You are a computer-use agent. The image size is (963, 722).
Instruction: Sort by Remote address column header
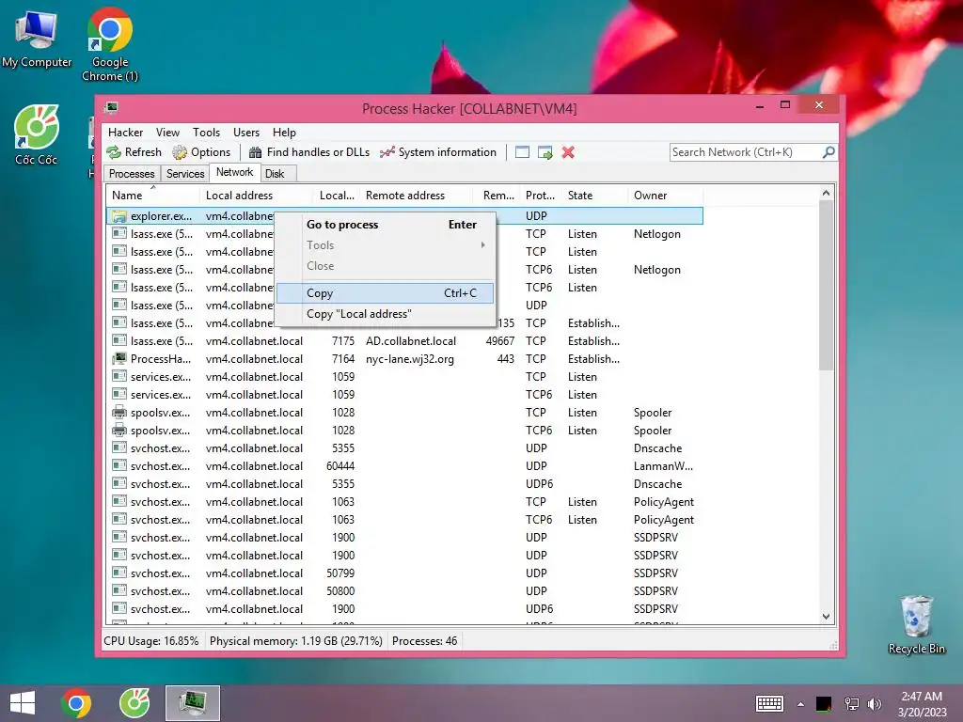tap(417, 196)
